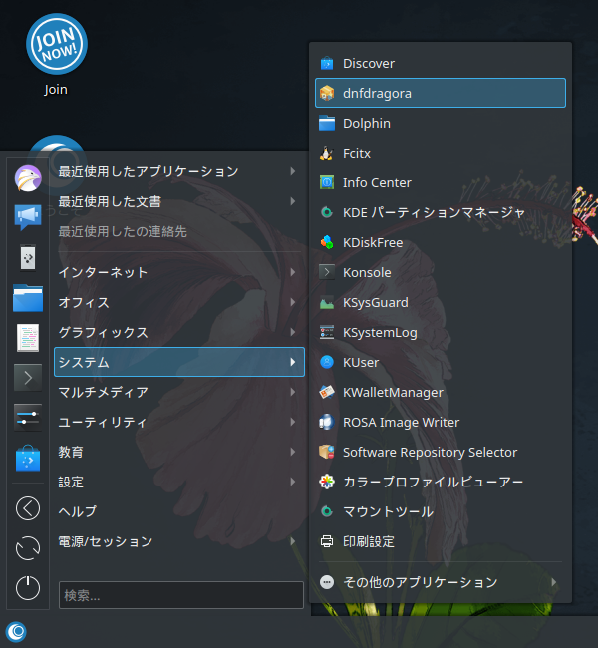Open KDiskFree icon

(x=327, y=242)
